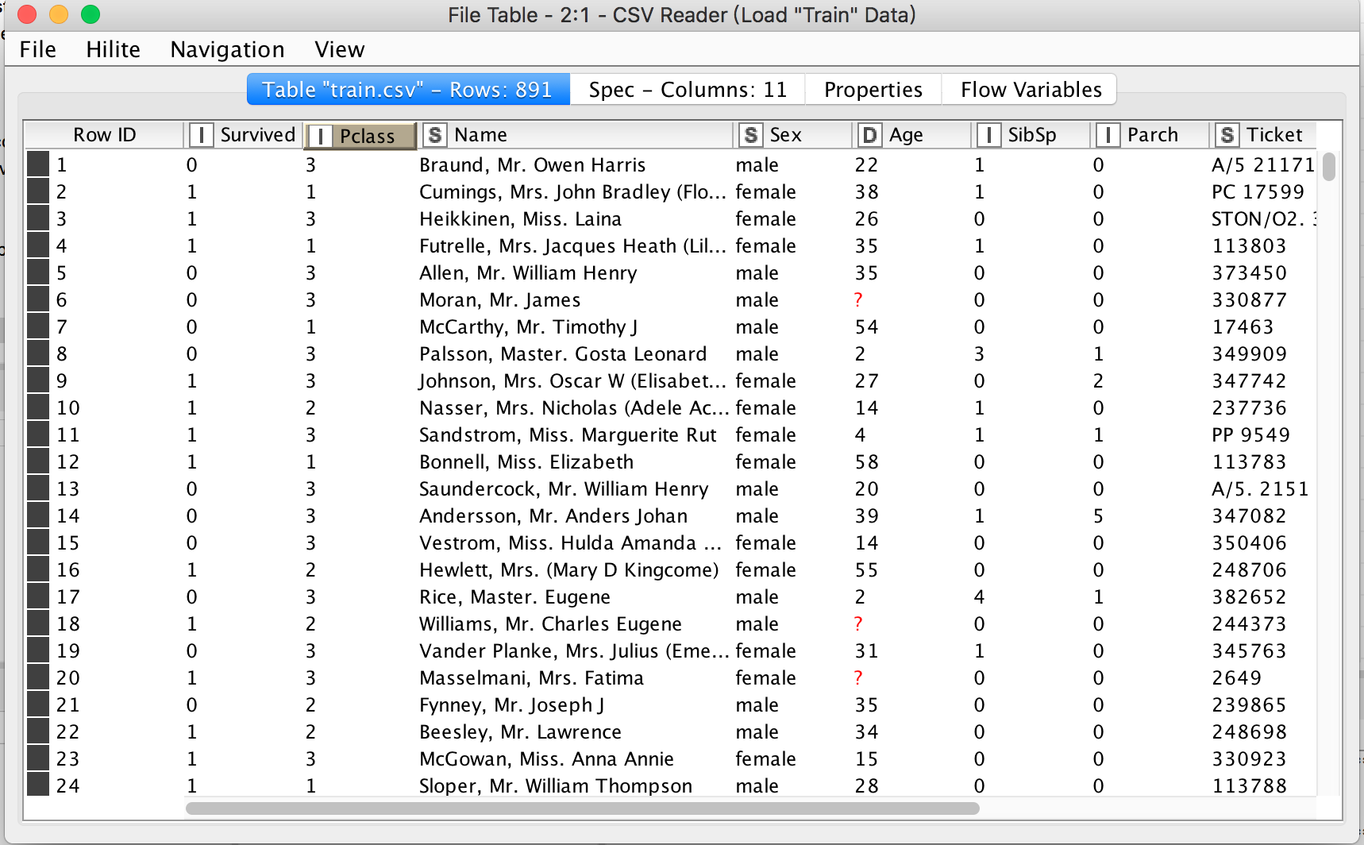Select name cell Rice, Master. Eugene

514,596
